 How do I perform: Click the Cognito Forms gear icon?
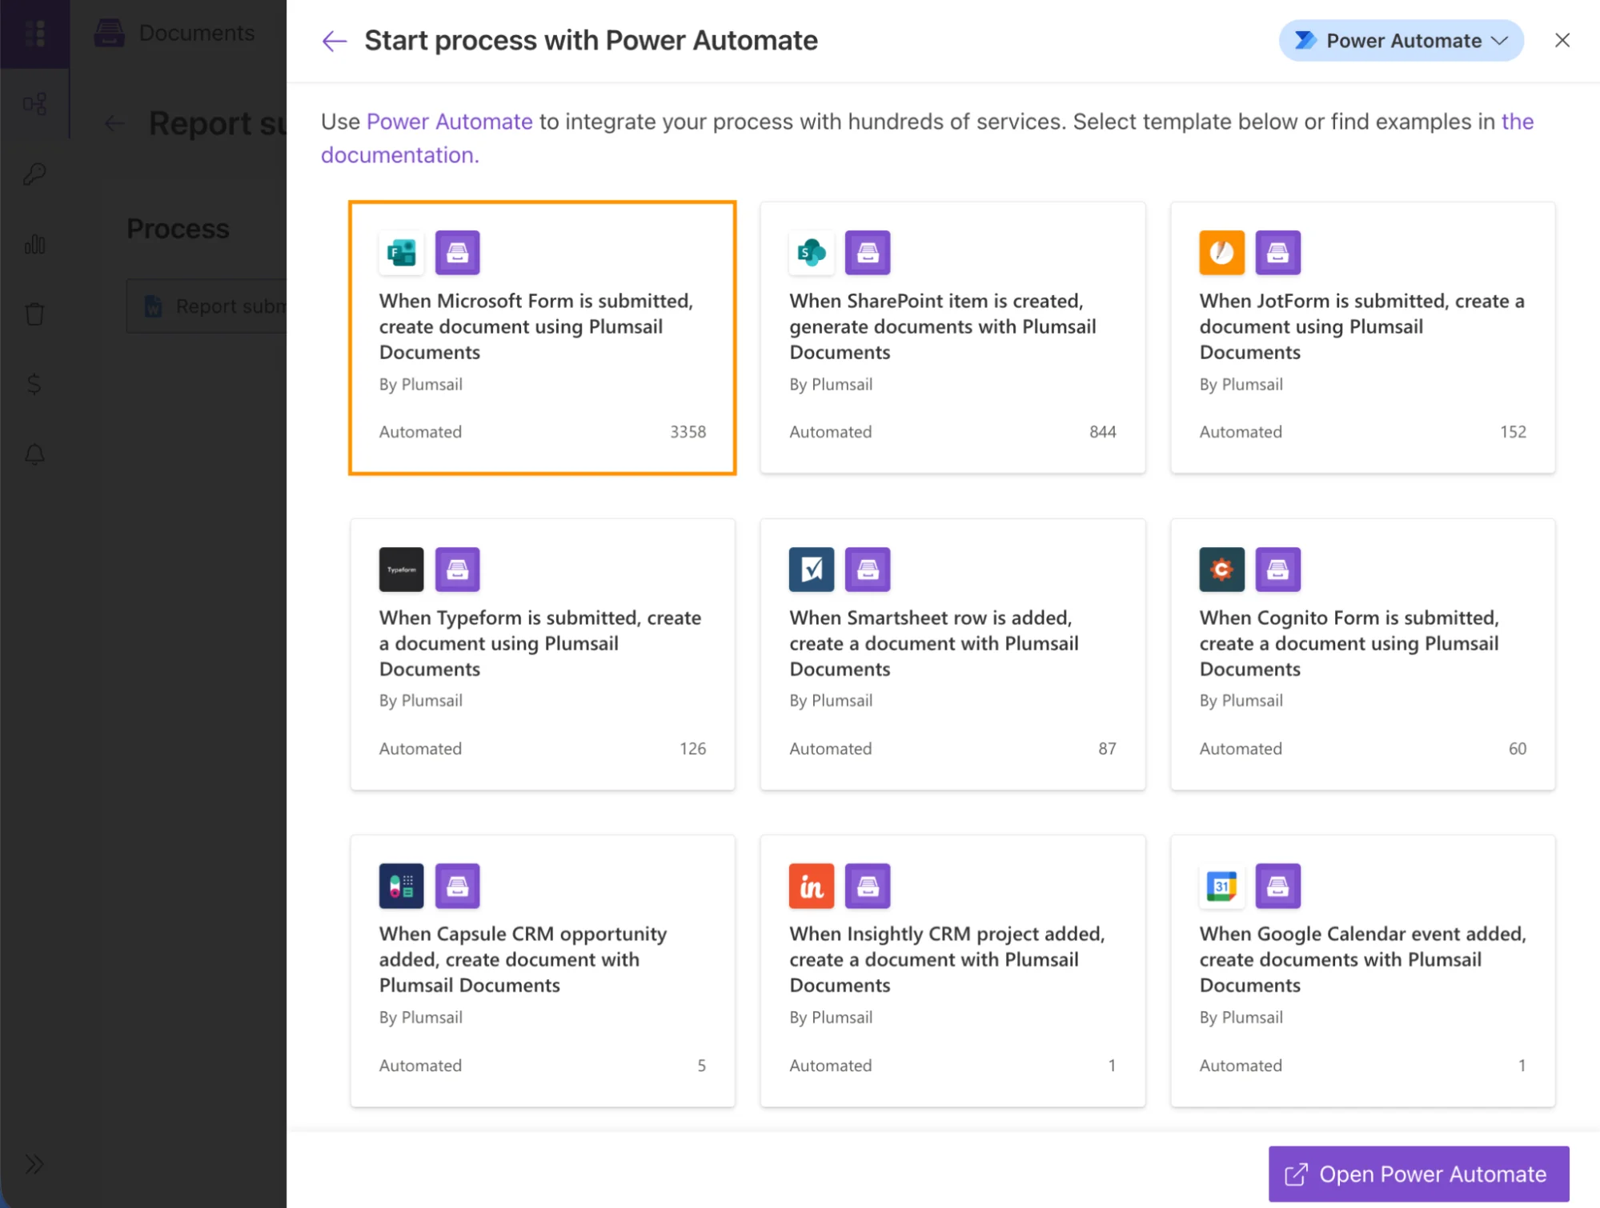(1221, 570)
